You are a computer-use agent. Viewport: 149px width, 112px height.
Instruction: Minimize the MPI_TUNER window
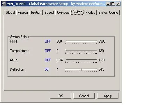(108, 4)
